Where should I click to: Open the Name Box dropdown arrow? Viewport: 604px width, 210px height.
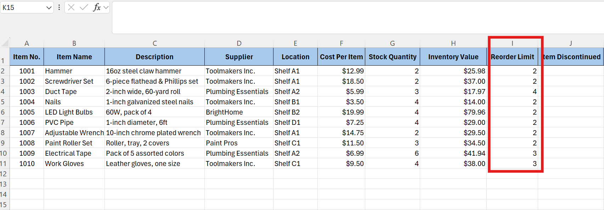pos(49,7)
